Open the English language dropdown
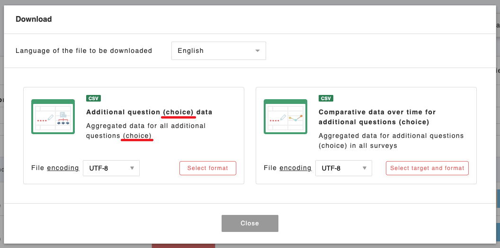This screenshot has width=500, height=248. (x=218, y=51)
